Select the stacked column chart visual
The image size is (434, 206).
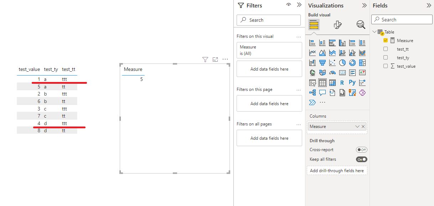pyautogui.click(x=322, y=43)
